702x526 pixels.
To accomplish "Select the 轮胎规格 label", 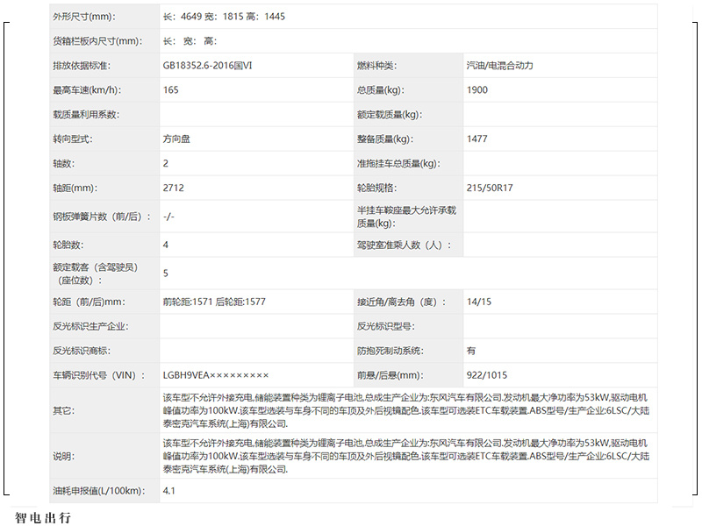I will 376,188.
